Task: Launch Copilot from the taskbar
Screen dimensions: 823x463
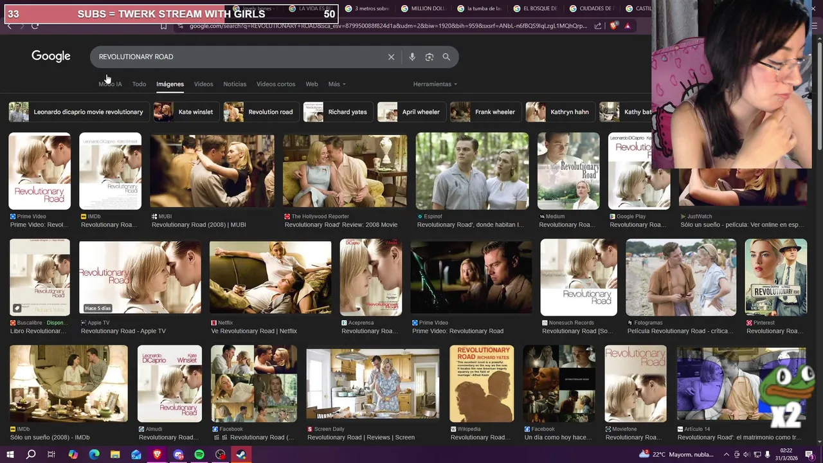Action: [x=73, y=455]
